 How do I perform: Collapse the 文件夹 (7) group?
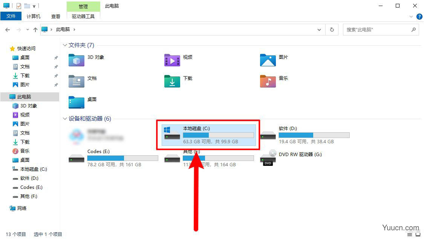point(64,45)
